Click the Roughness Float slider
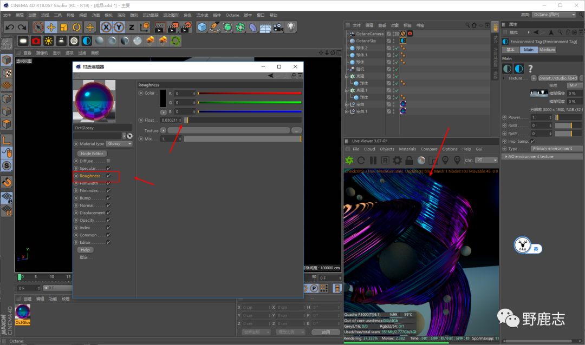The image size is (585, 345). (243, 120)
